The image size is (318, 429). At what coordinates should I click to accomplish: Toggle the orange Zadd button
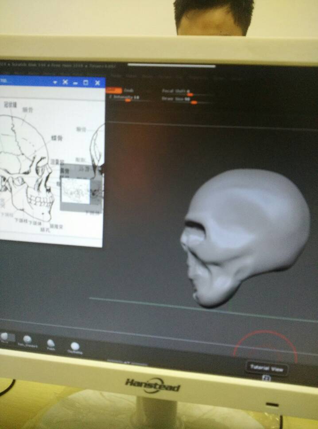tap(114, 90)
